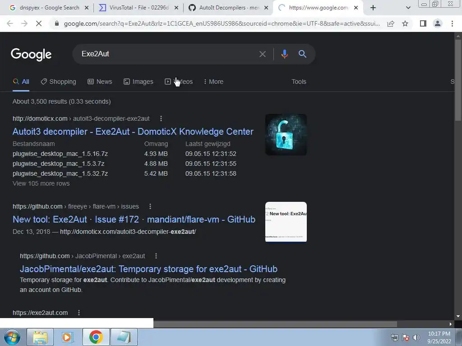Open the taskbar clock and date

coord(439,337)
